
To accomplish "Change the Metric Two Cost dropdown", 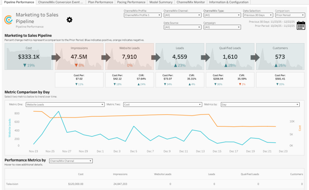I will (162, 104).
